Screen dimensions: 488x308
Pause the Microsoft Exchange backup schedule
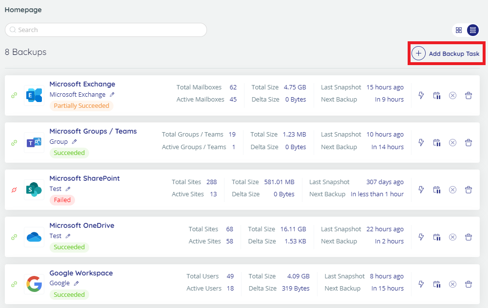pyautogui.click(x=437, y=95)
